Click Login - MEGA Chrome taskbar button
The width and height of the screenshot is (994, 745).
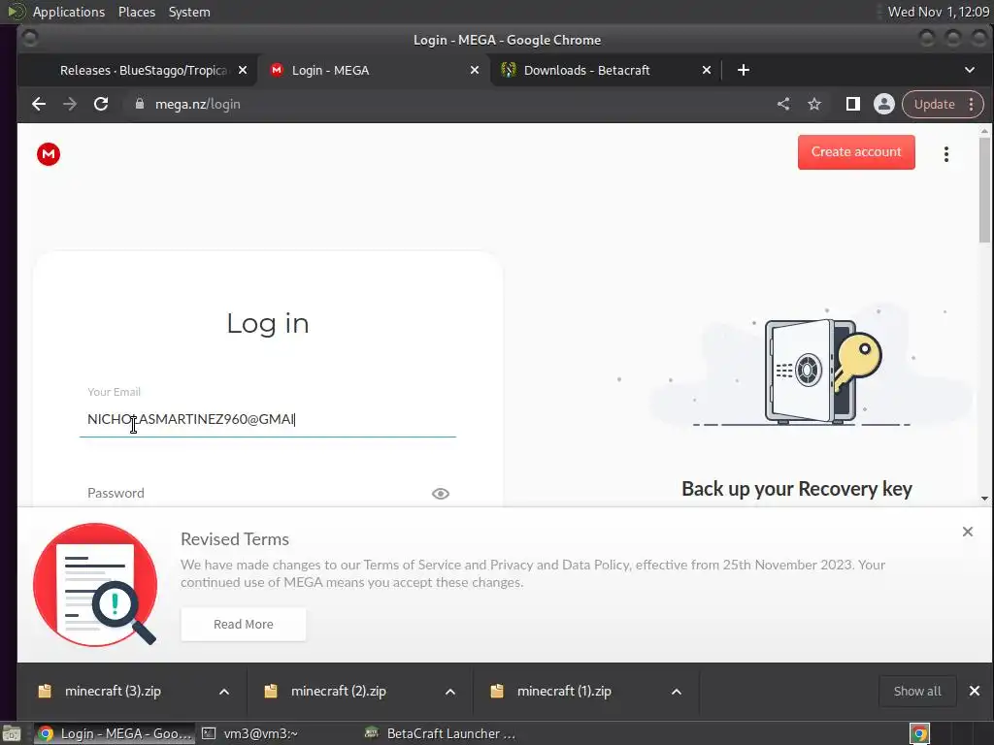115,734
